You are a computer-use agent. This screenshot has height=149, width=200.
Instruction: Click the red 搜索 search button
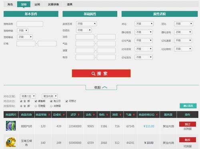click(x=101, y=74)
